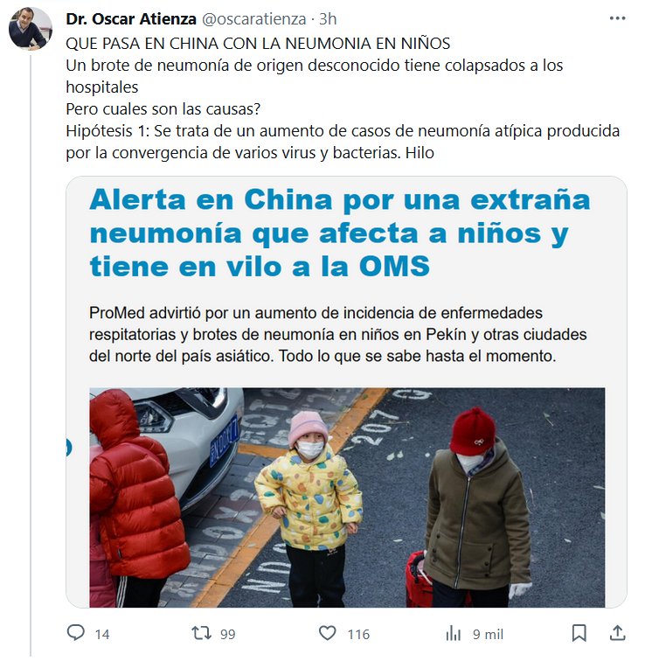Click the Alerta en China headline
The height and width of the screenshot is (661, 645).
coord(340,233)
